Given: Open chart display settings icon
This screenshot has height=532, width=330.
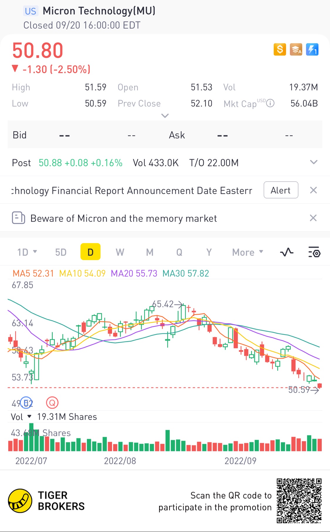Looking at the screenshot, I should [314, 252].
